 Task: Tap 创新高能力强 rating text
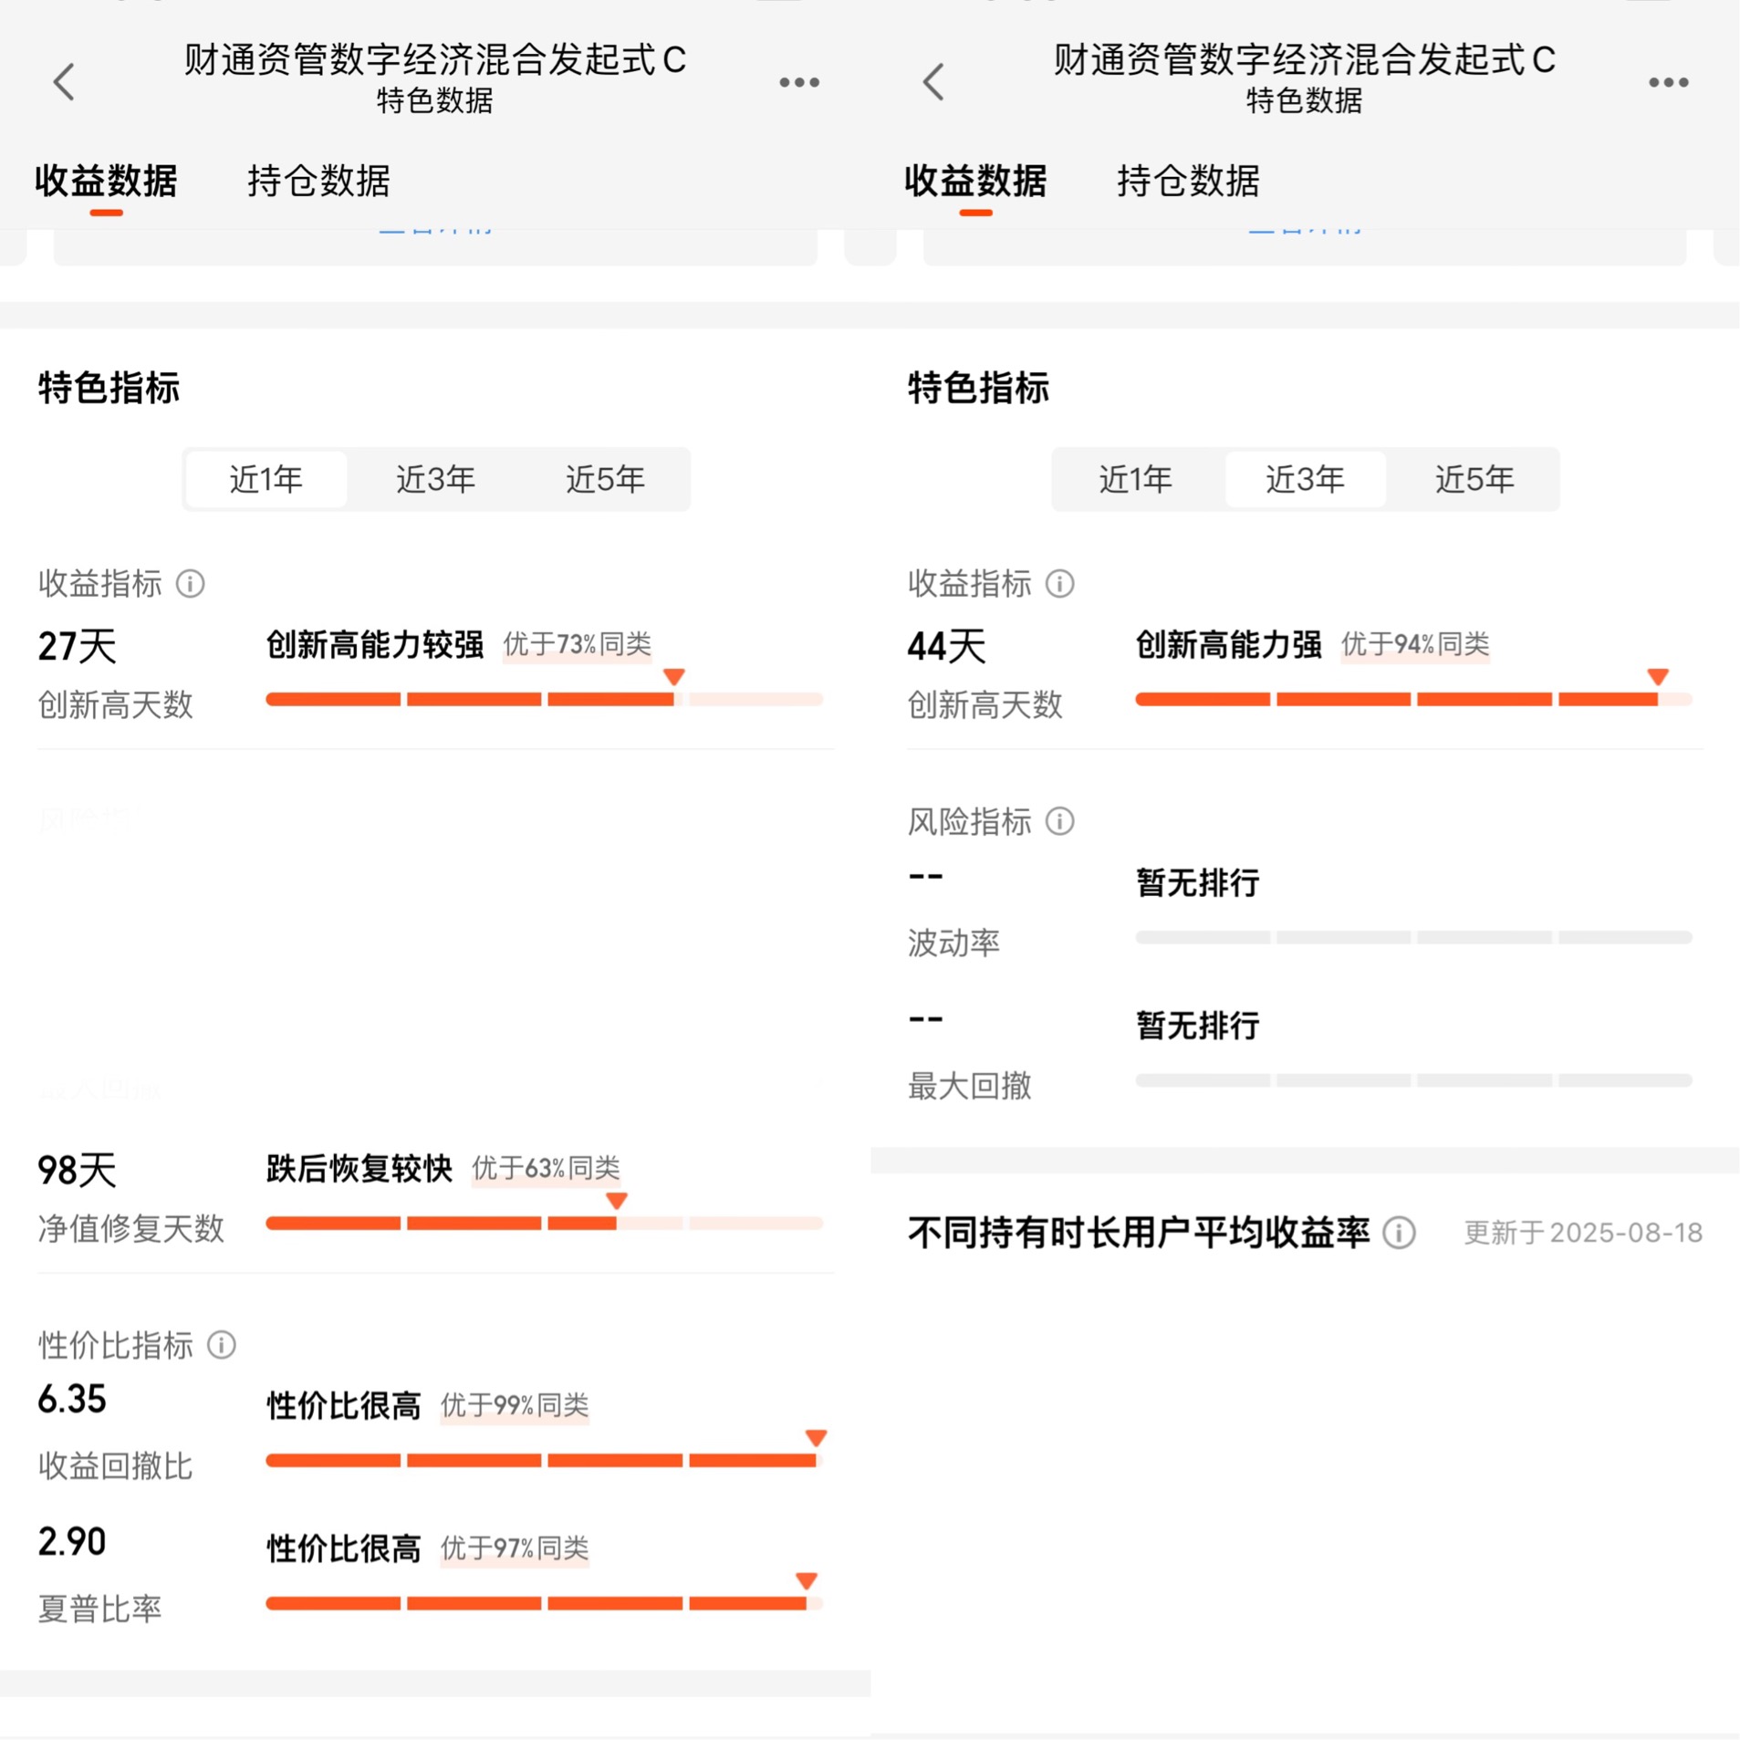click(x=1228, y=644)
